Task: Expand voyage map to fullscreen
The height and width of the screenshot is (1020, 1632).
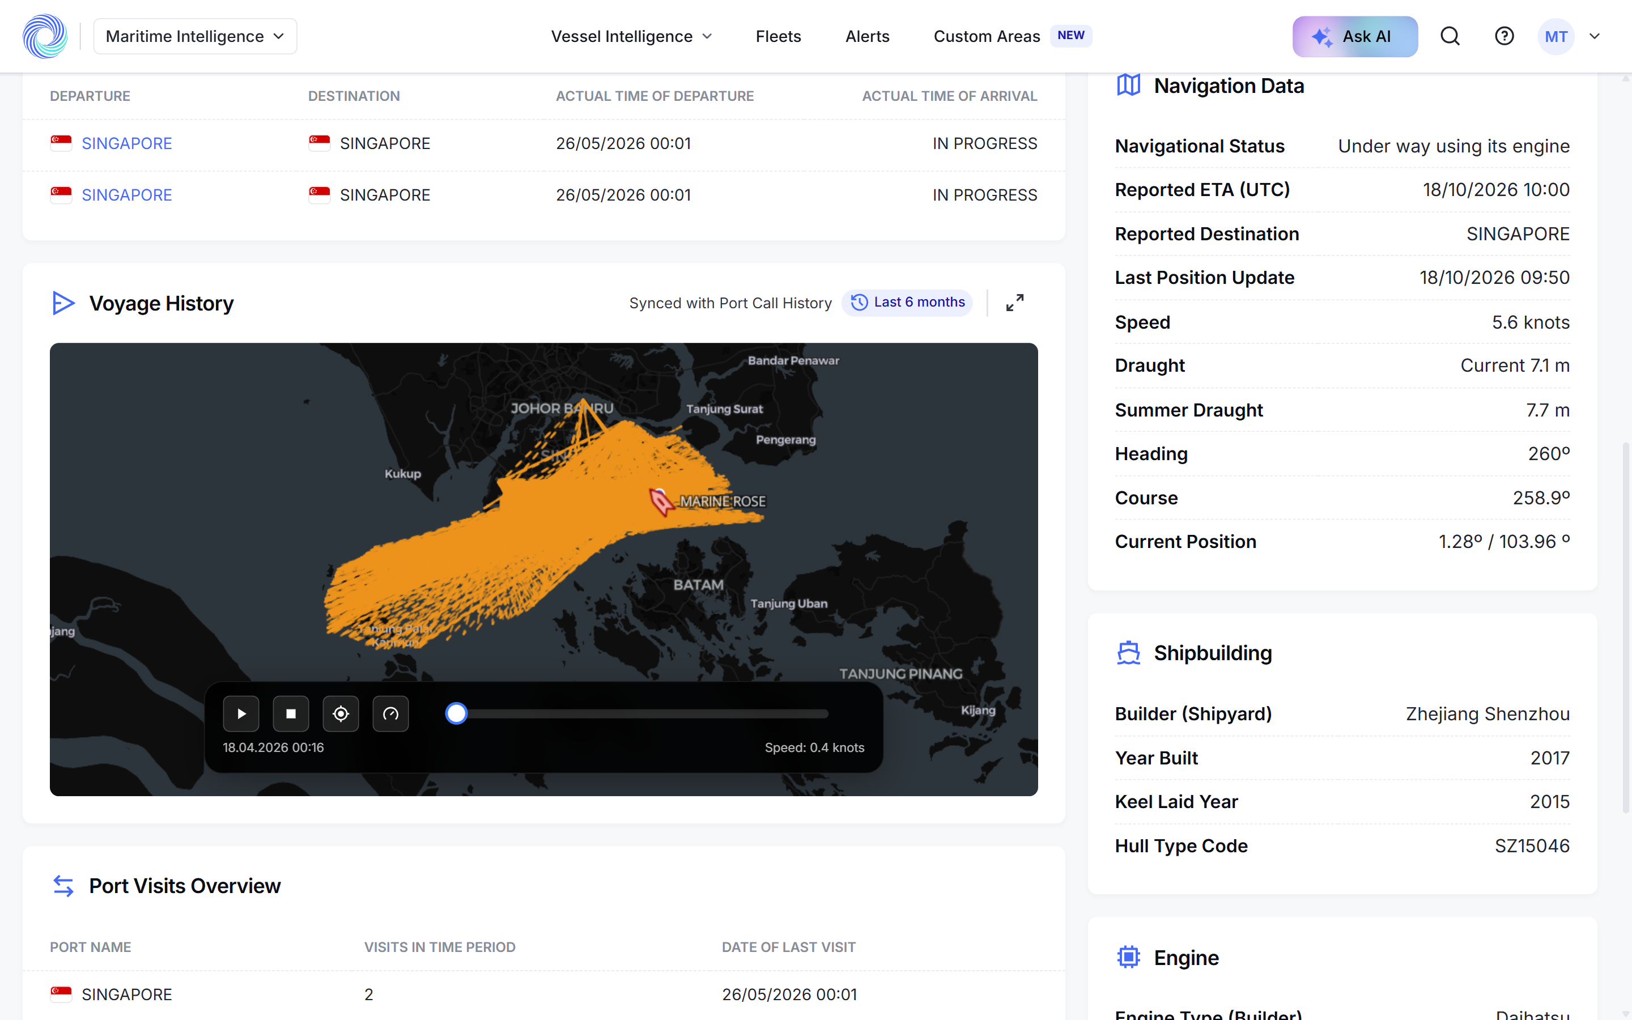Action: (1015, 303)
